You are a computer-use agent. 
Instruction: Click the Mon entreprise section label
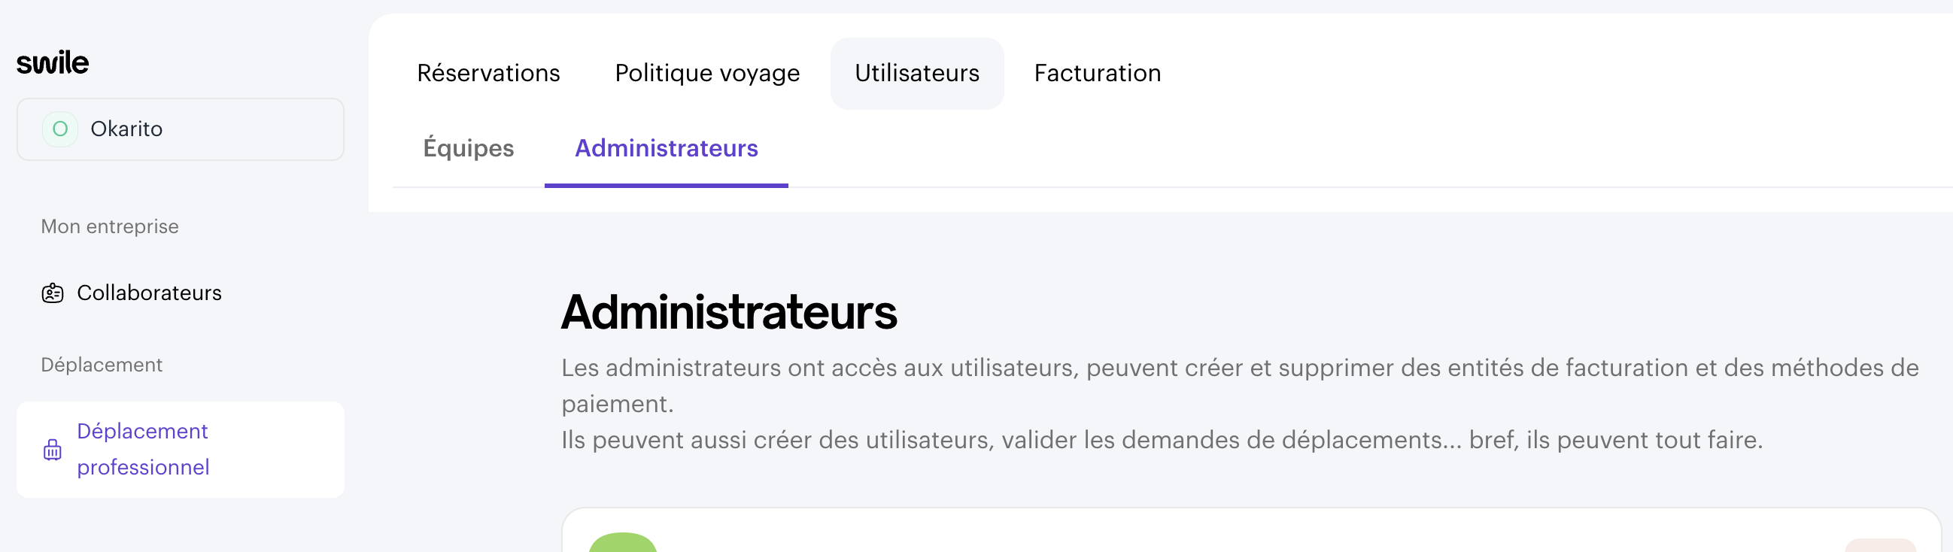pos(110,226)
